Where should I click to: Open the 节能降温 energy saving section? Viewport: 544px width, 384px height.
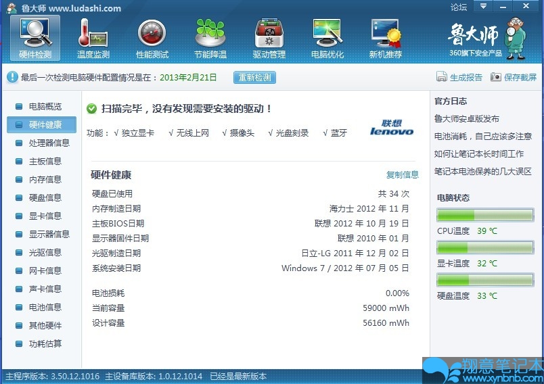click(x=210, y=38)
